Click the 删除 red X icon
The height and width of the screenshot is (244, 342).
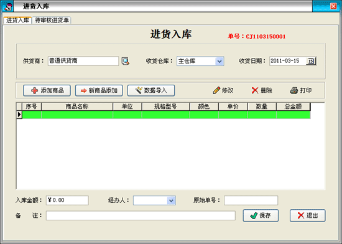255,90
